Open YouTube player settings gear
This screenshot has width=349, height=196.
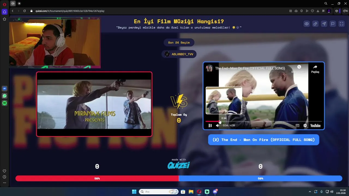tap(305, 125)
